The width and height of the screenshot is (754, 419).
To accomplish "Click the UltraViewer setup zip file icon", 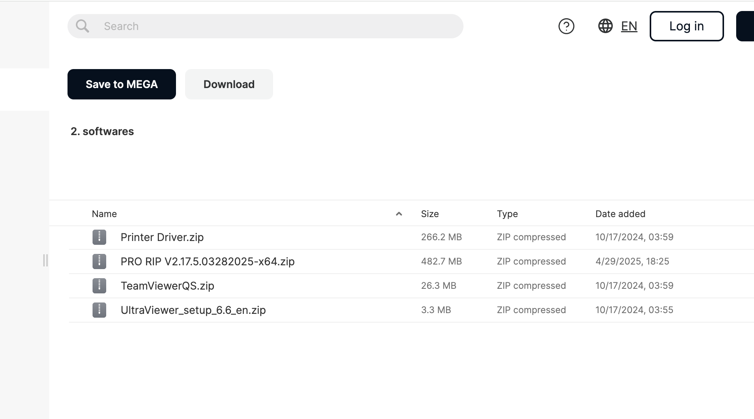I will 99,310.
